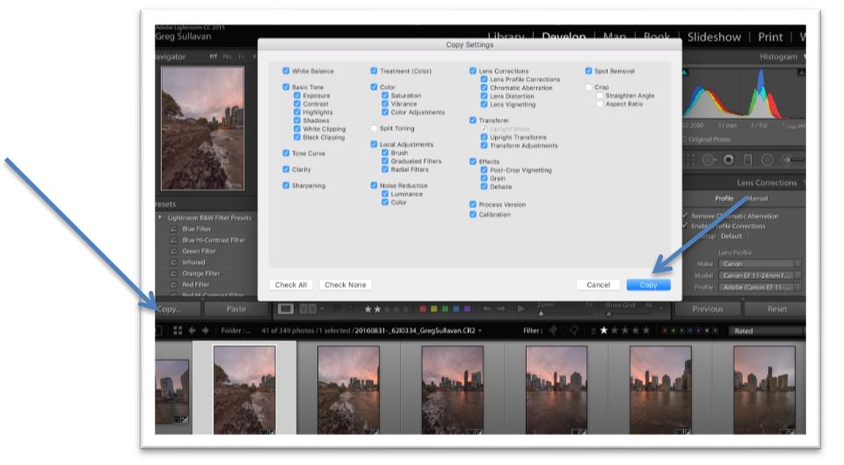Open the Manual tab in Lens Corrections
Viewport: 844px width, 465px height.
pos(757,198)
